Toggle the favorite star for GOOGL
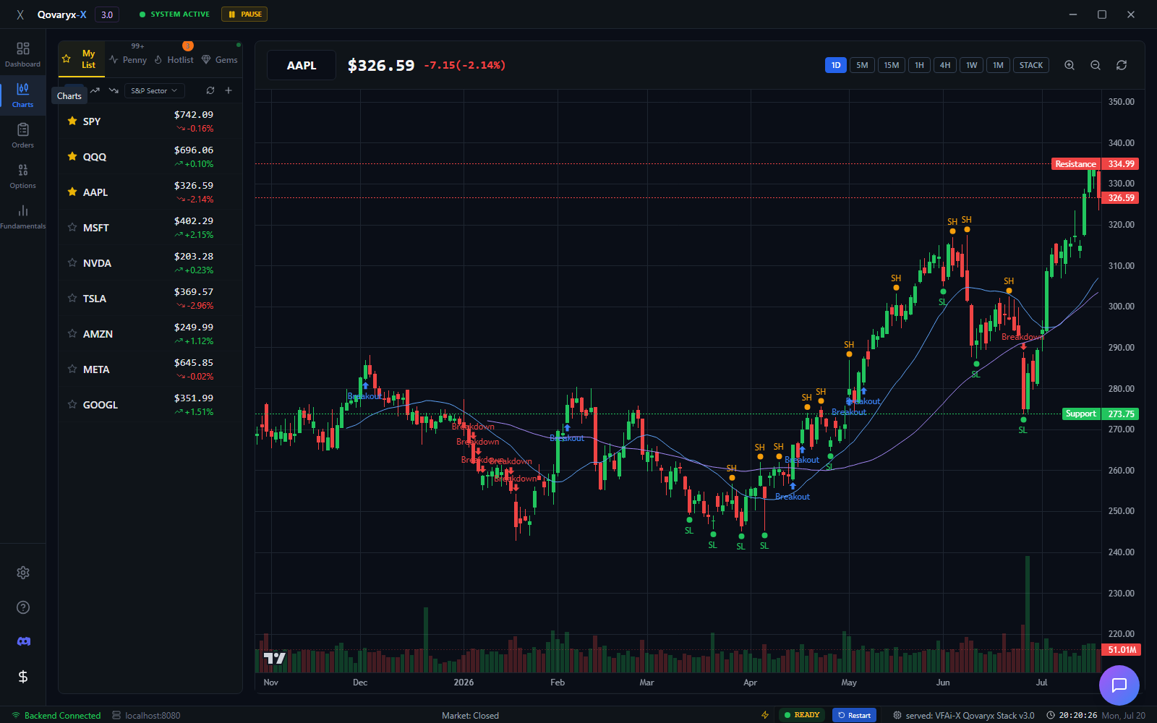 72,404
